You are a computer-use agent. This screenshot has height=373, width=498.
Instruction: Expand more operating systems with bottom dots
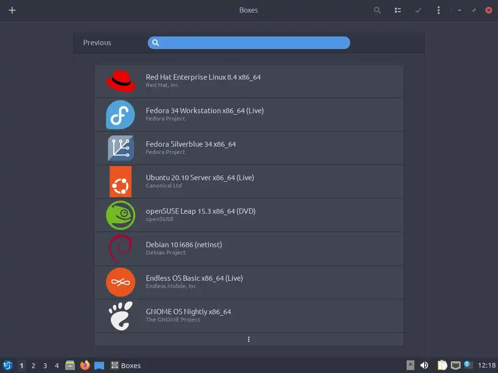(249, 339)
